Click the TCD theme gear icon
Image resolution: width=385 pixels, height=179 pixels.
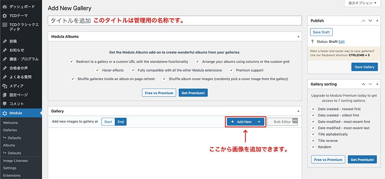point(5,16)
